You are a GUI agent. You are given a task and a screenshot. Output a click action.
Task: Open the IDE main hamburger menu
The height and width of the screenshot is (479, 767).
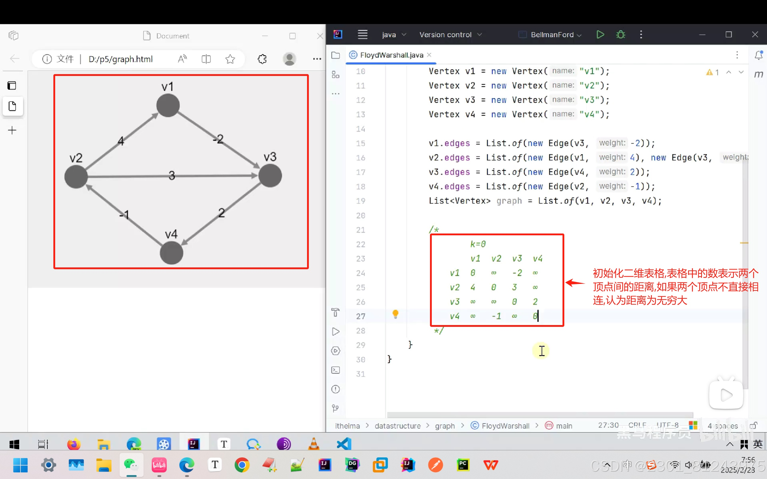[362, 35]
